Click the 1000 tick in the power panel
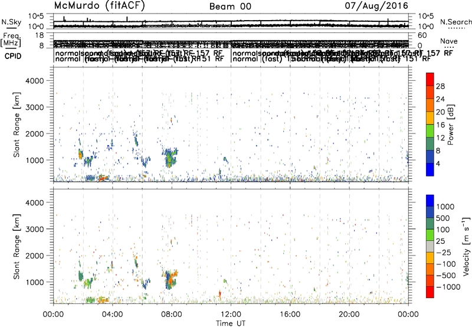Screen dimensions: 472x327 click(34, 160)
